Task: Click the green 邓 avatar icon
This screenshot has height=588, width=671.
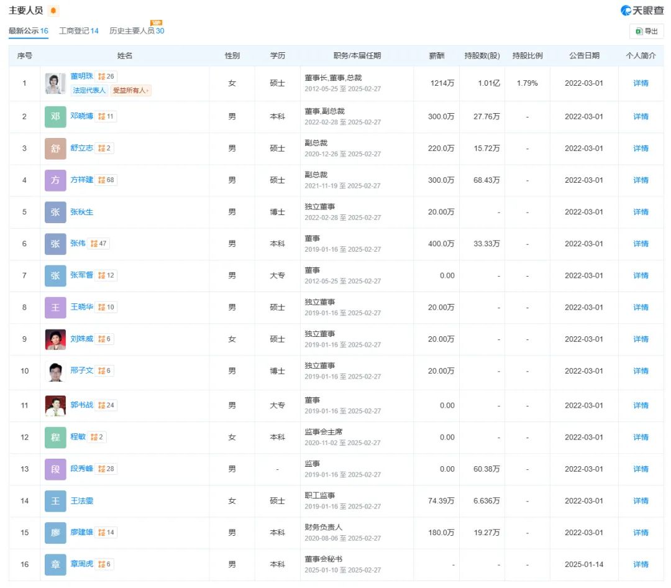Action: pos(55,117)
